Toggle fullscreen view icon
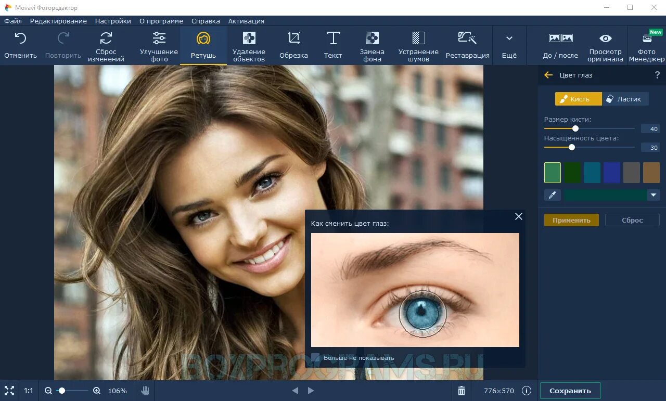The width and height of the screenshot is (666, 401). [9, 391]
